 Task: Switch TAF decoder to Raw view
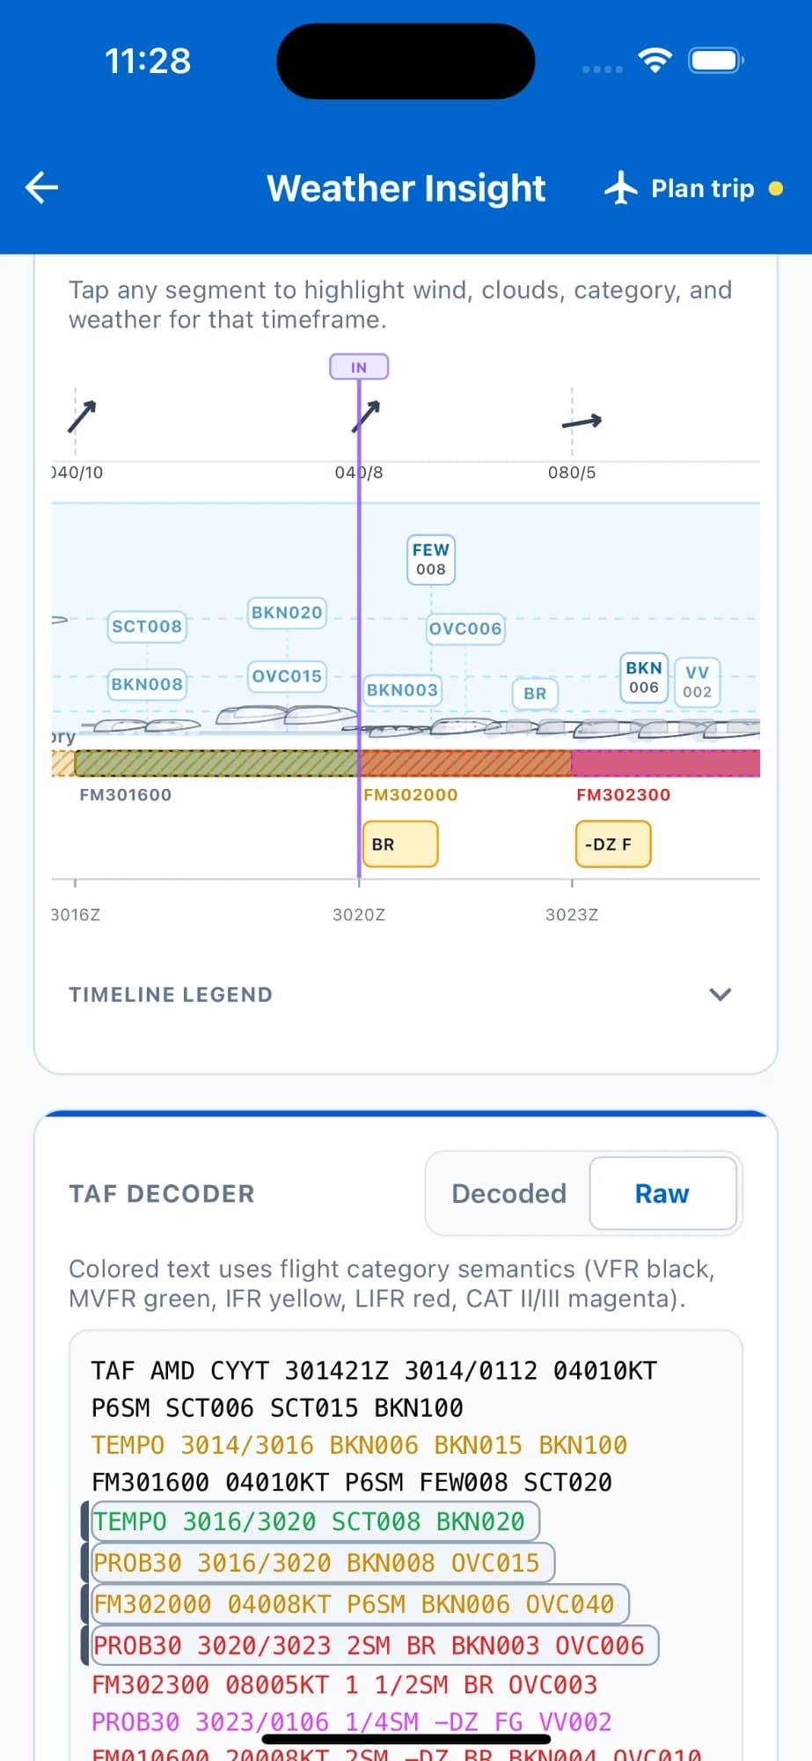pyautogui.click(x=662, y=1193)
